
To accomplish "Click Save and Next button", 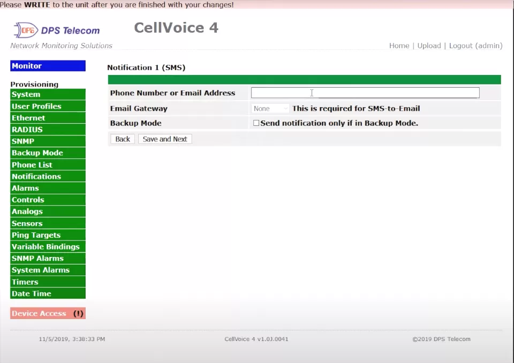I will (165, 139).
